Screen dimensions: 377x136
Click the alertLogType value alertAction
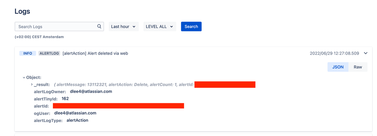click(x=77, y=120)
